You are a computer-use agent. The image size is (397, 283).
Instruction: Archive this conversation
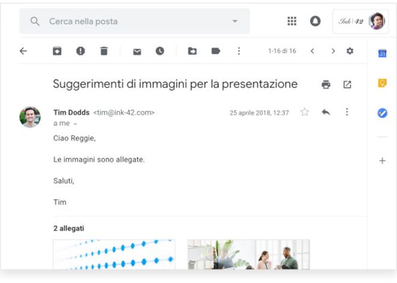coord(57,51)
